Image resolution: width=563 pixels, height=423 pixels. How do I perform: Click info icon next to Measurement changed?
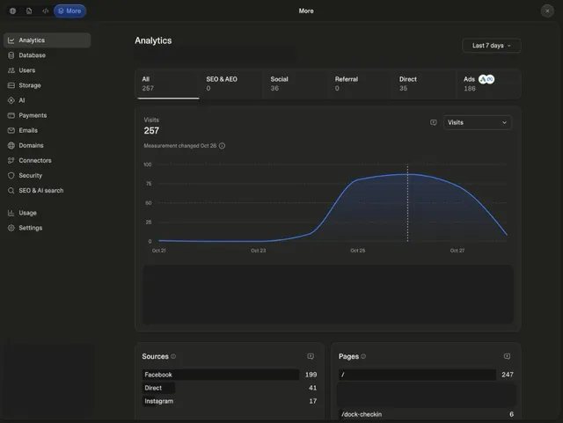pyautogui.click(x=223, y=146)
